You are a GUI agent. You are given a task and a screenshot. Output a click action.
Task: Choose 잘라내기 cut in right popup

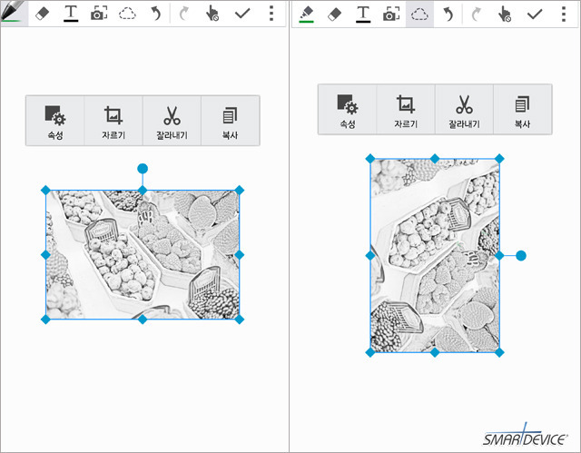click(464, 109)
